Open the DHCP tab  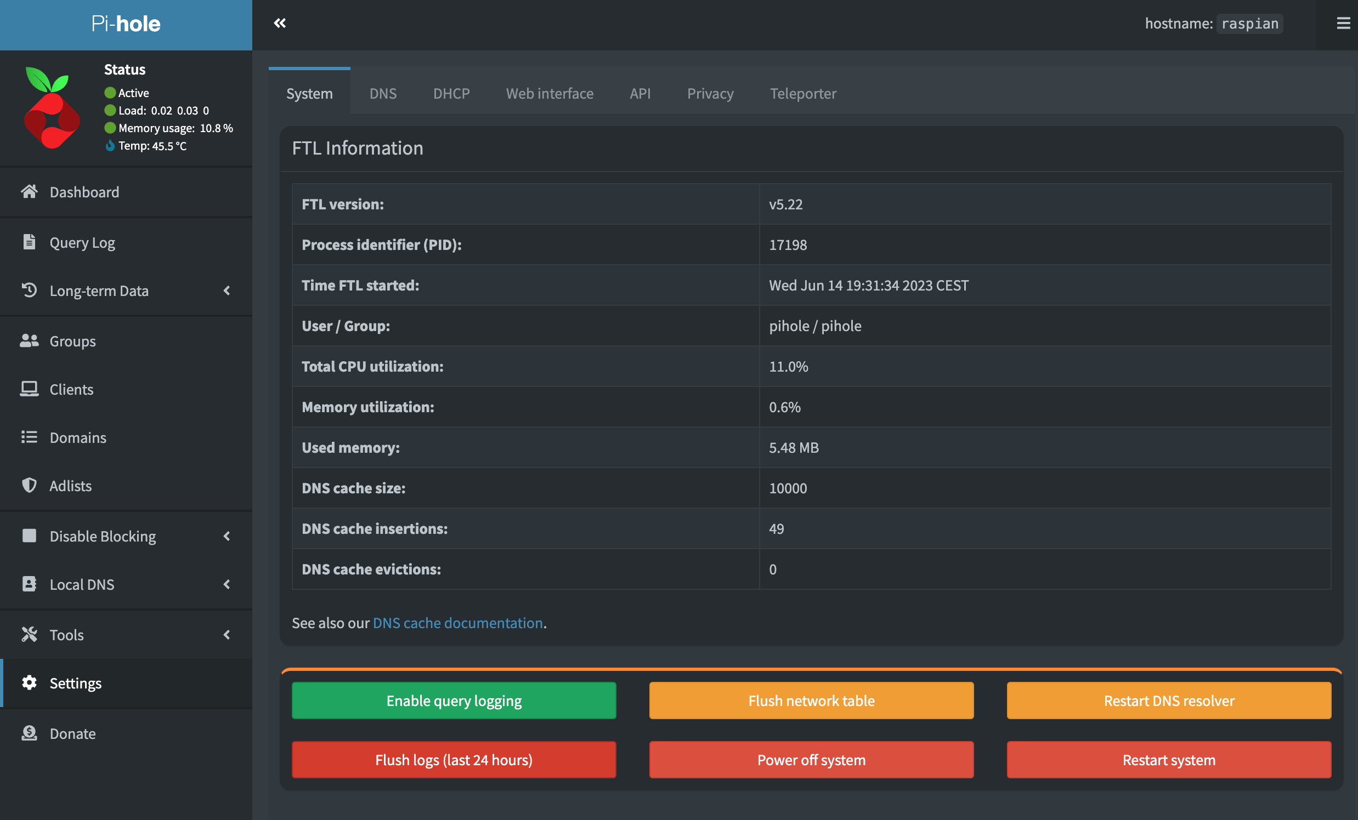tap(451, 93)
